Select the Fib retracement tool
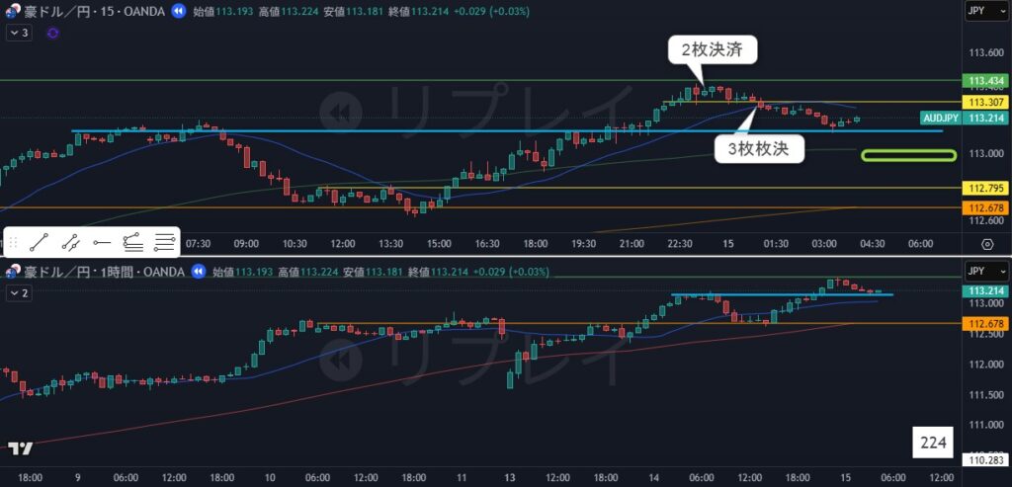 [133, 240]
